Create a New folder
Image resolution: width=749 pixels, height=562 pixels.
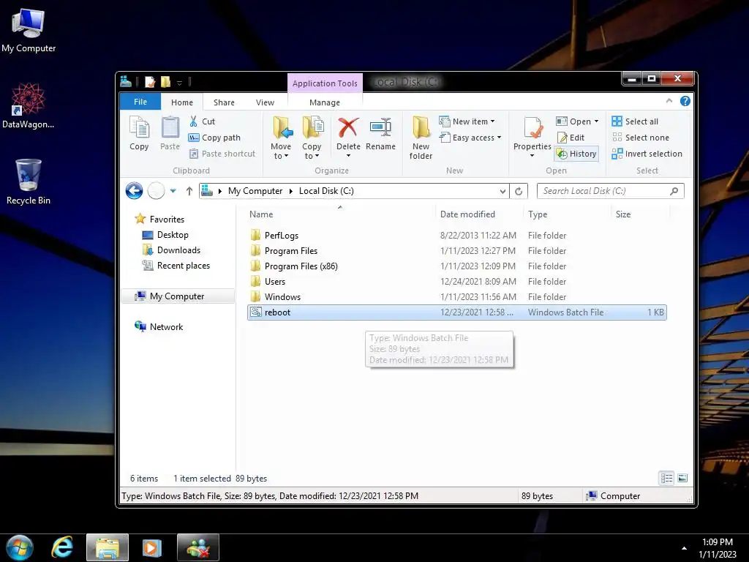pos(421,138)
